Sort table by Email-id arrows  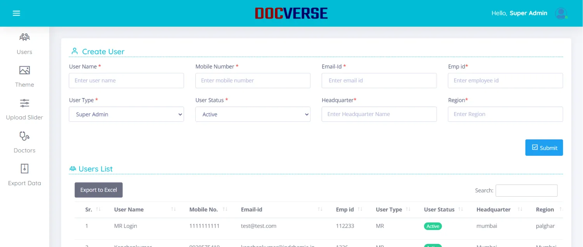pos(320,209)
